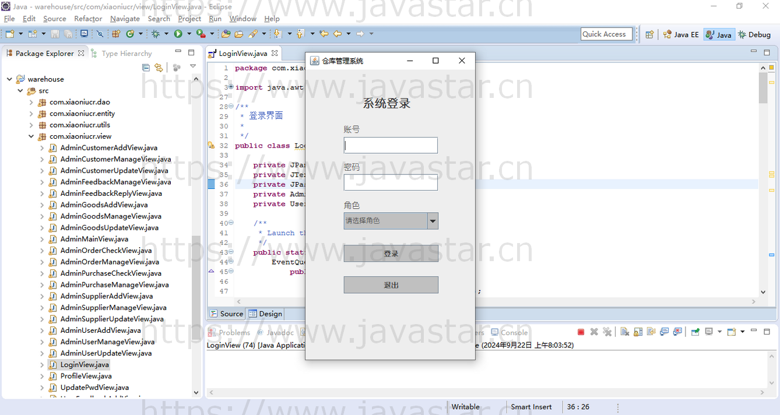Open the Refactor menu
The width and height of the screenshot is (780, 415).
click(x=88, y=19)
